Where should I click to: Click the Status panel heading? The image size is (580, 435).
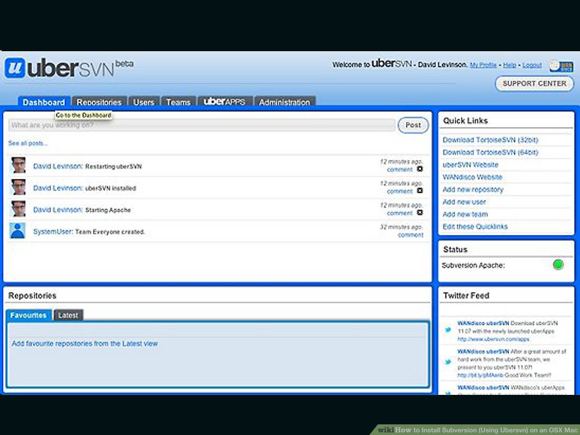(455, 249)
